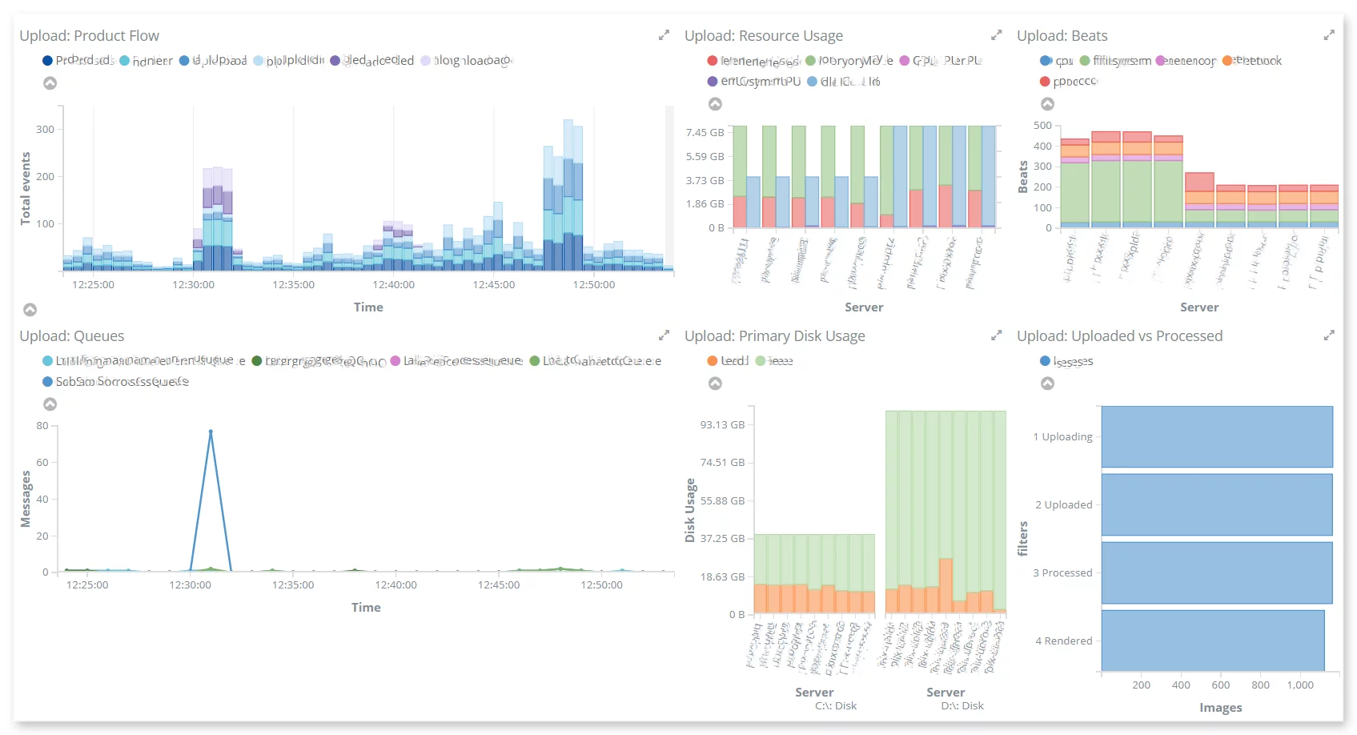Click the 12:45:00 tick label on the Queues axis
This screenshot has height=735, width=1357.
pos(499,585)
